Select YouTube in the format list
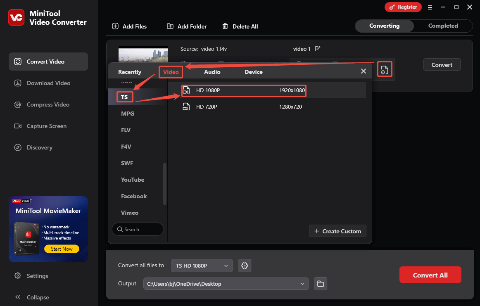Image resolution: width=480 pixels, height=306 pixels. (133, 180)
